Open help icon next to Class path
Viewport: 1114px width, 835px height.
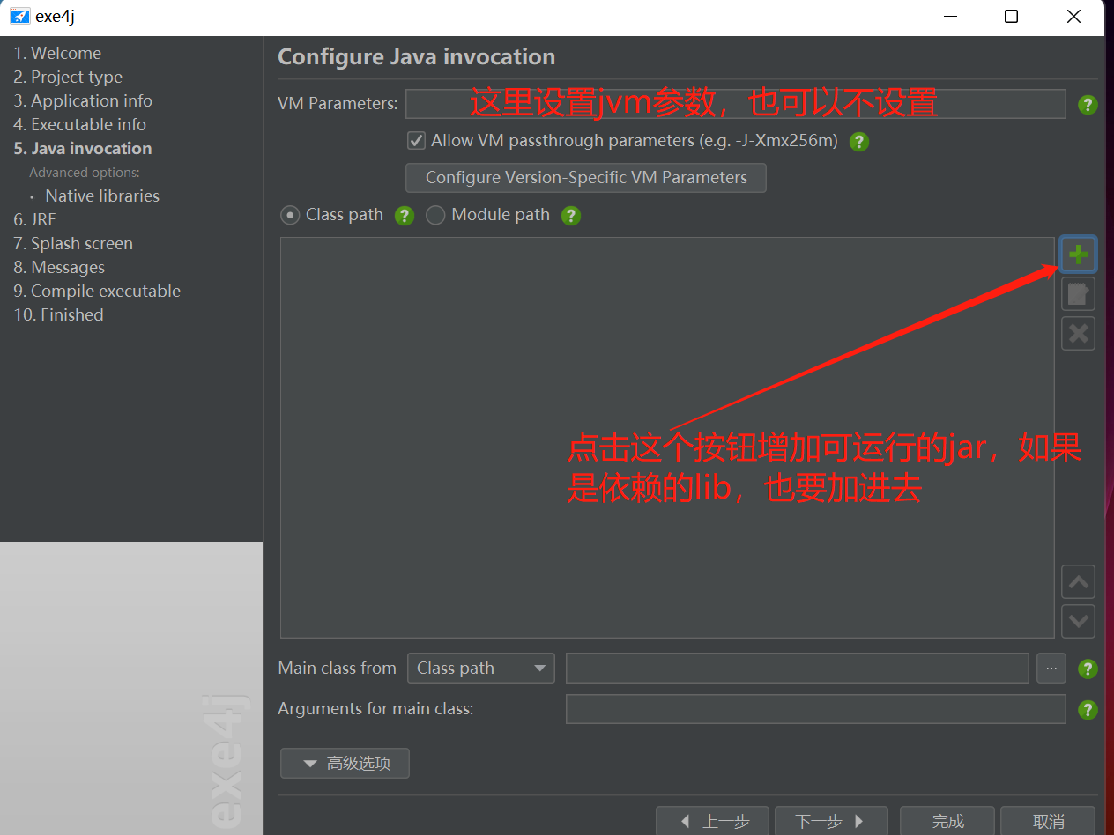(405, 216)
